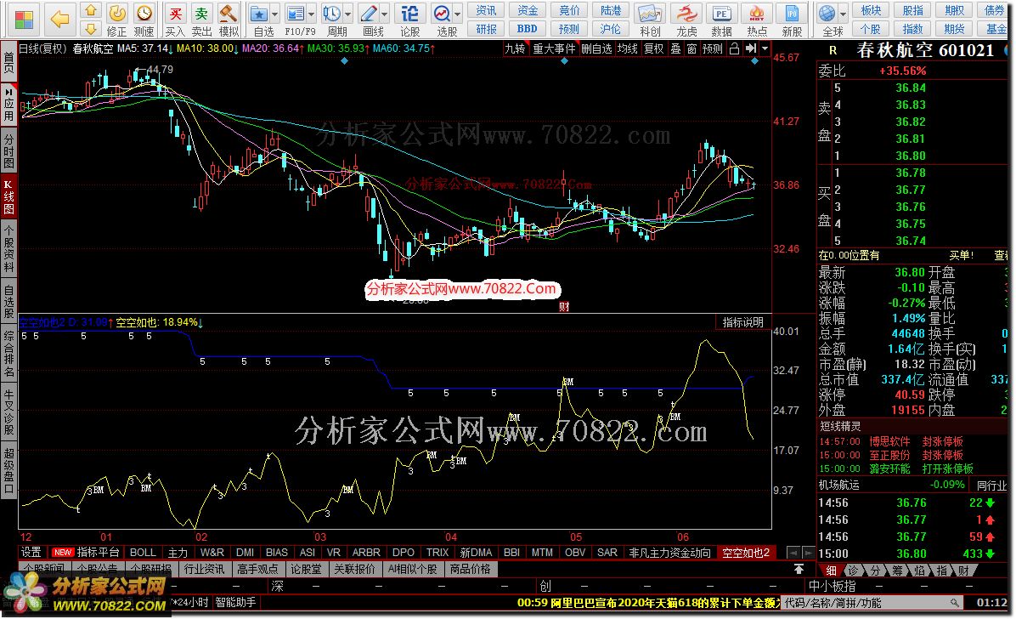This screenshot has width=1016, height=619.
Task: Open the 数据 PE data icon
Action: click(721, 20)
